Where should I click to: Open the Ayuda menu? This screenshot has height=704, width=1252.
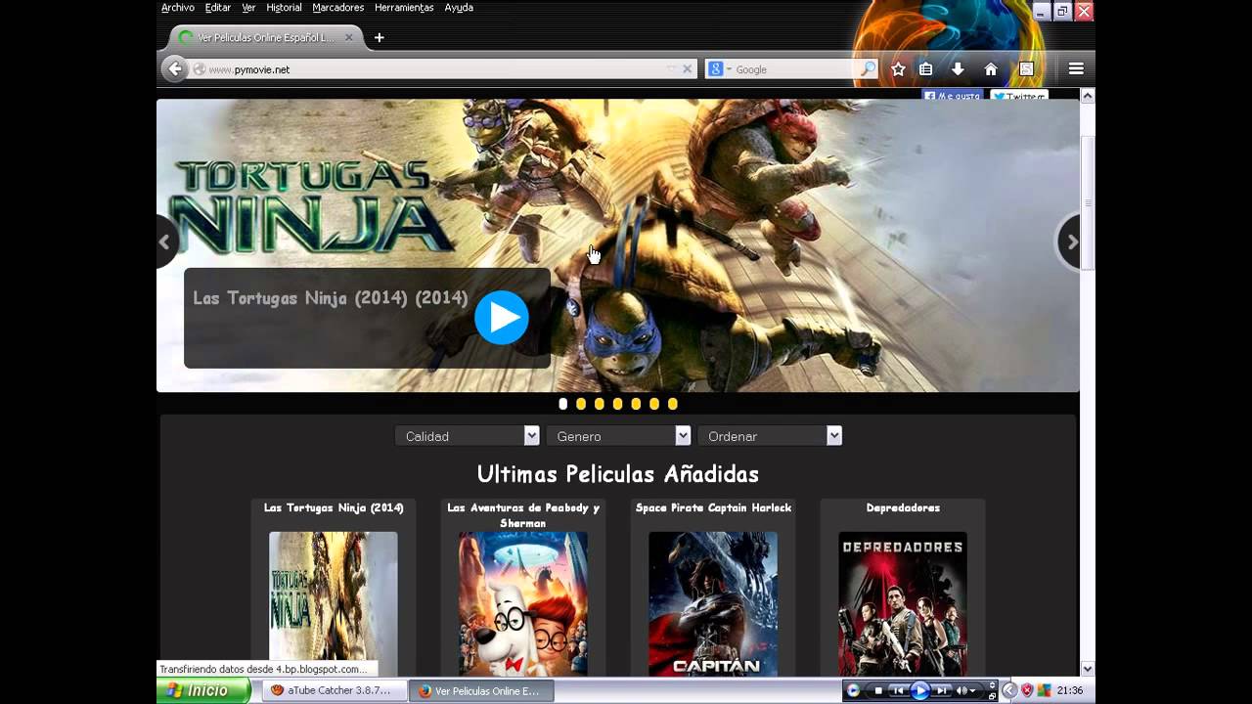tap(459, 8)
